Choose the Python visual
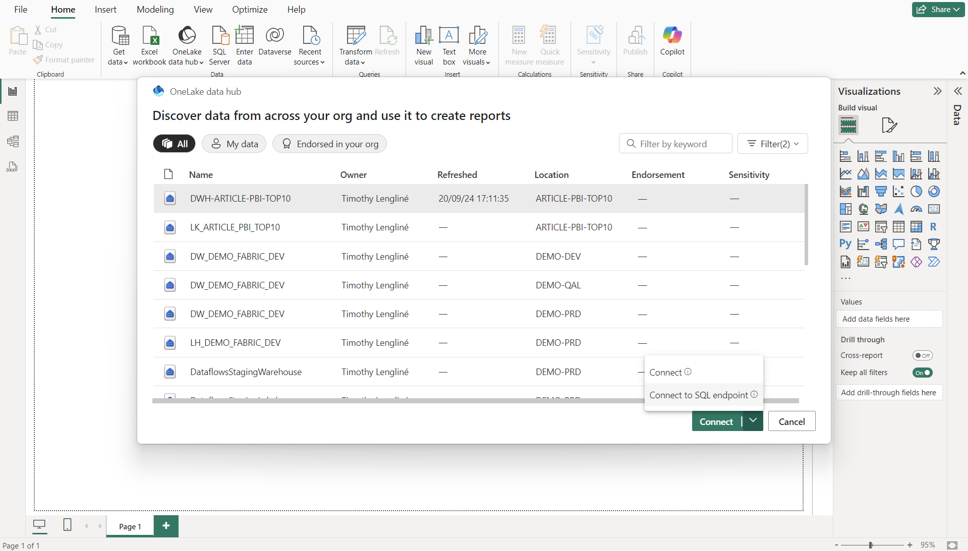Image resolution: width=968 pixels, height=551 pixels. point(845,244)
